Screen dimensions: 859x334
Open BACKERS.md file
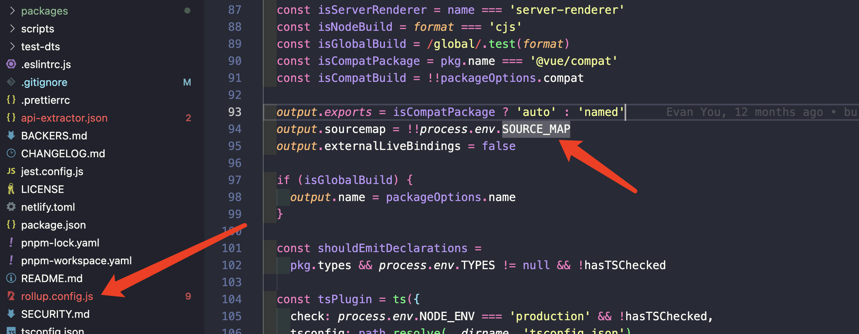(x=54, y=135)
